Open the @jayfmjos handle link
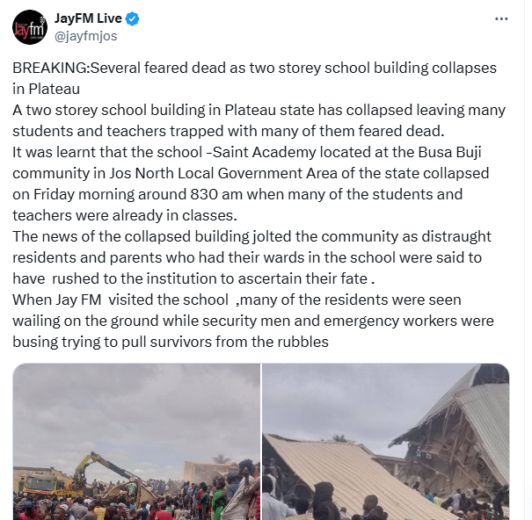Screen dimensions: 532x520 (86, 36)
